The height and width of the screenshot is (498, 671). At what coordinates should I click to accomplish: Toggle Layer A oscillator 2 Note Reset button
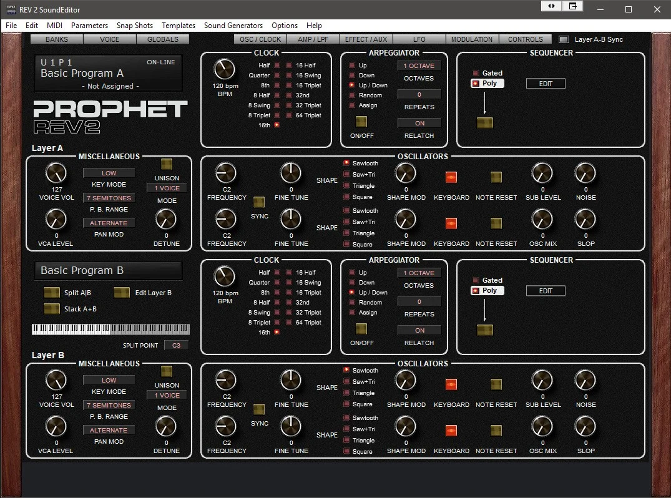click(x=496, y=223)
